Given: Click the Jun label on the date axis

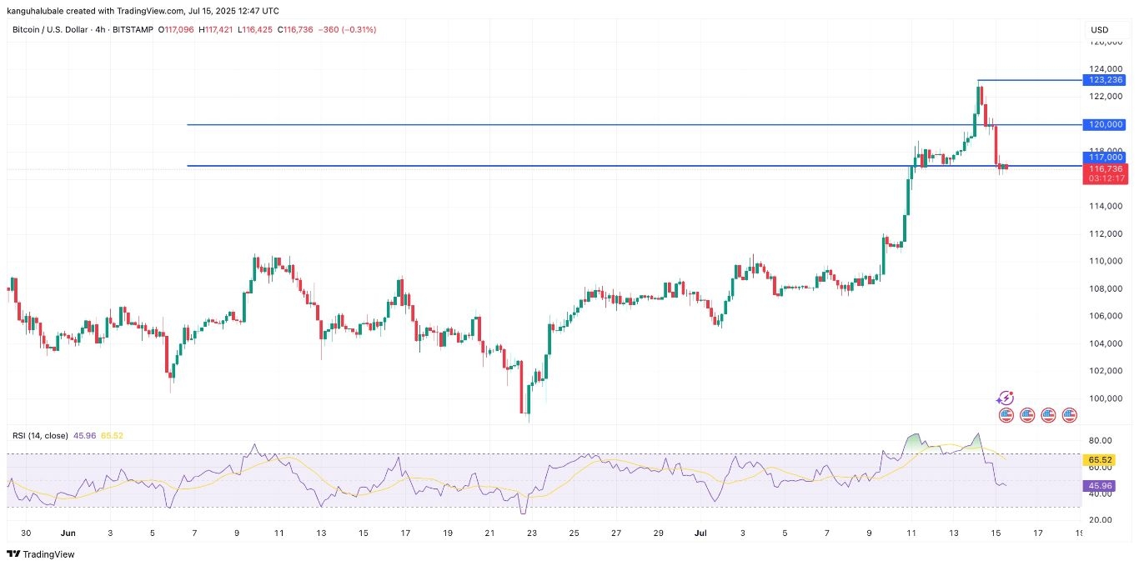Looking at the screenshot, I should 68,533.
